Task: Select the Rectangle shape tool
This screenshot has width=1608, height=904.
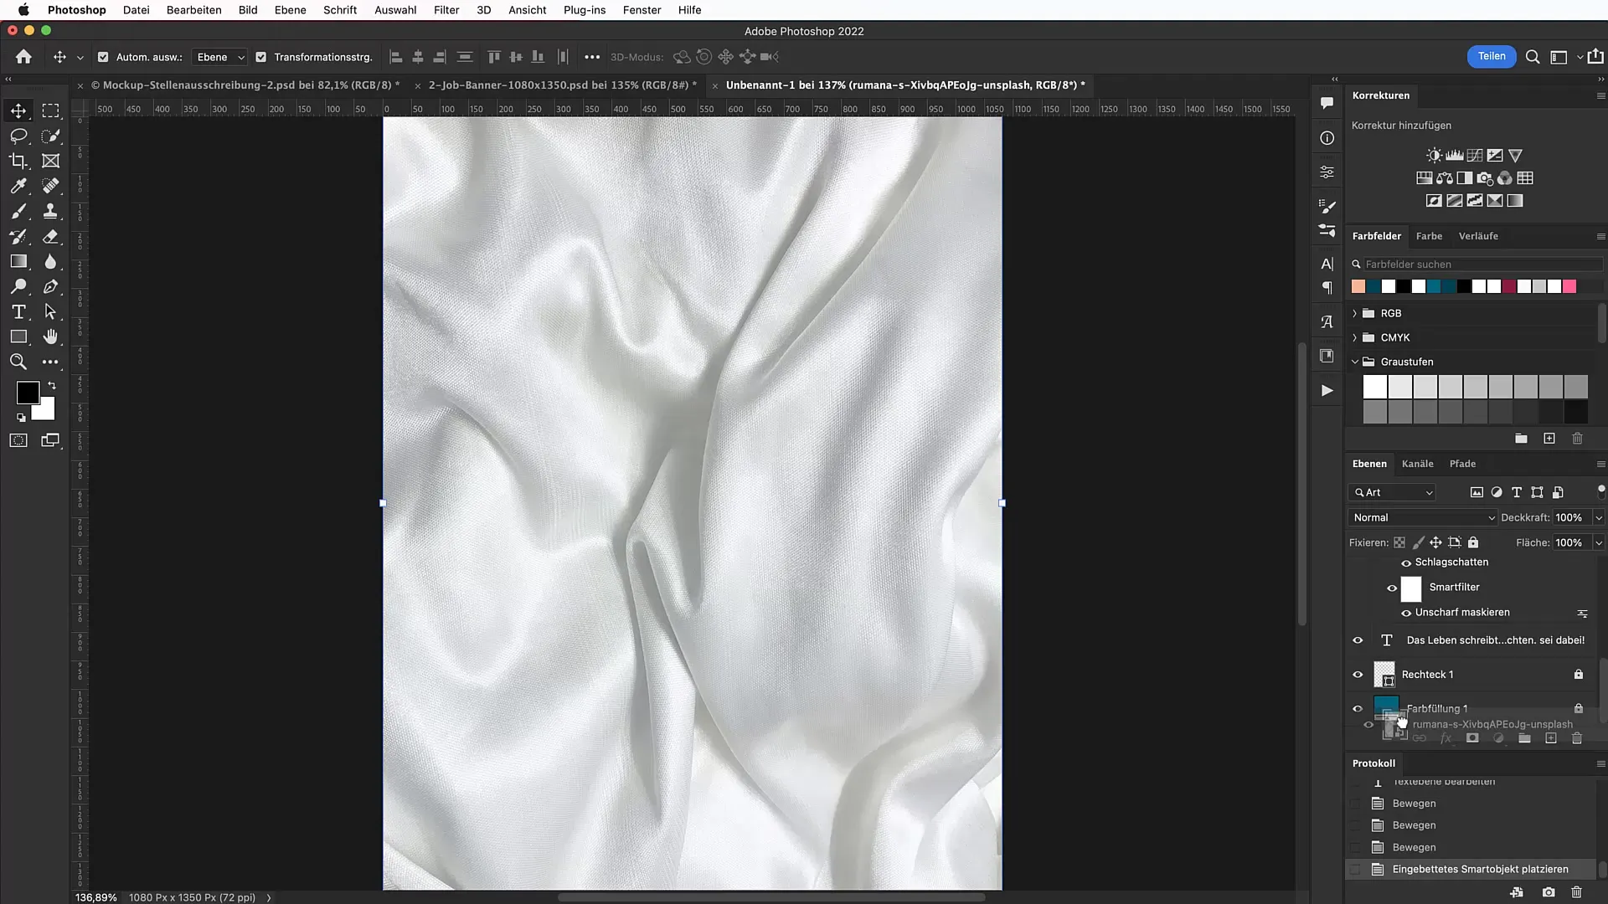Action: [18, 336]
